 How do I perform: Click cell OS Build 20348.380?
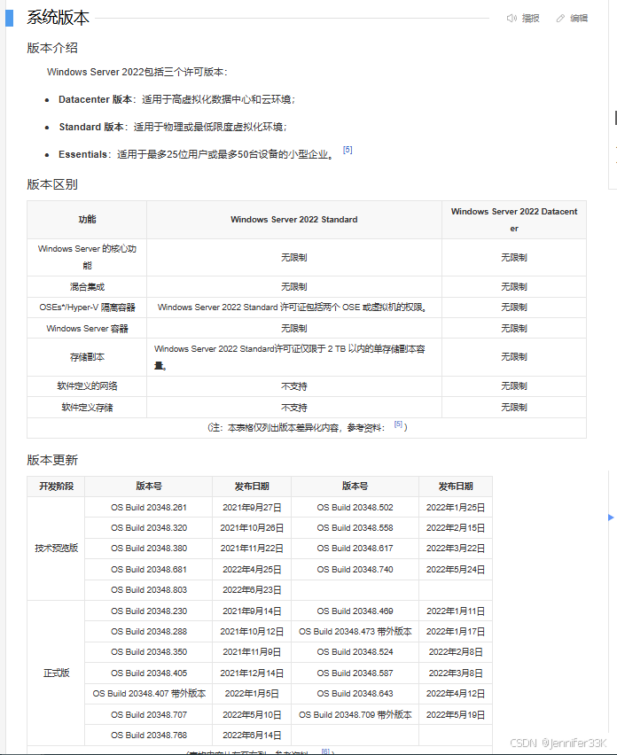pyautogui.click(x=149, y=549)
